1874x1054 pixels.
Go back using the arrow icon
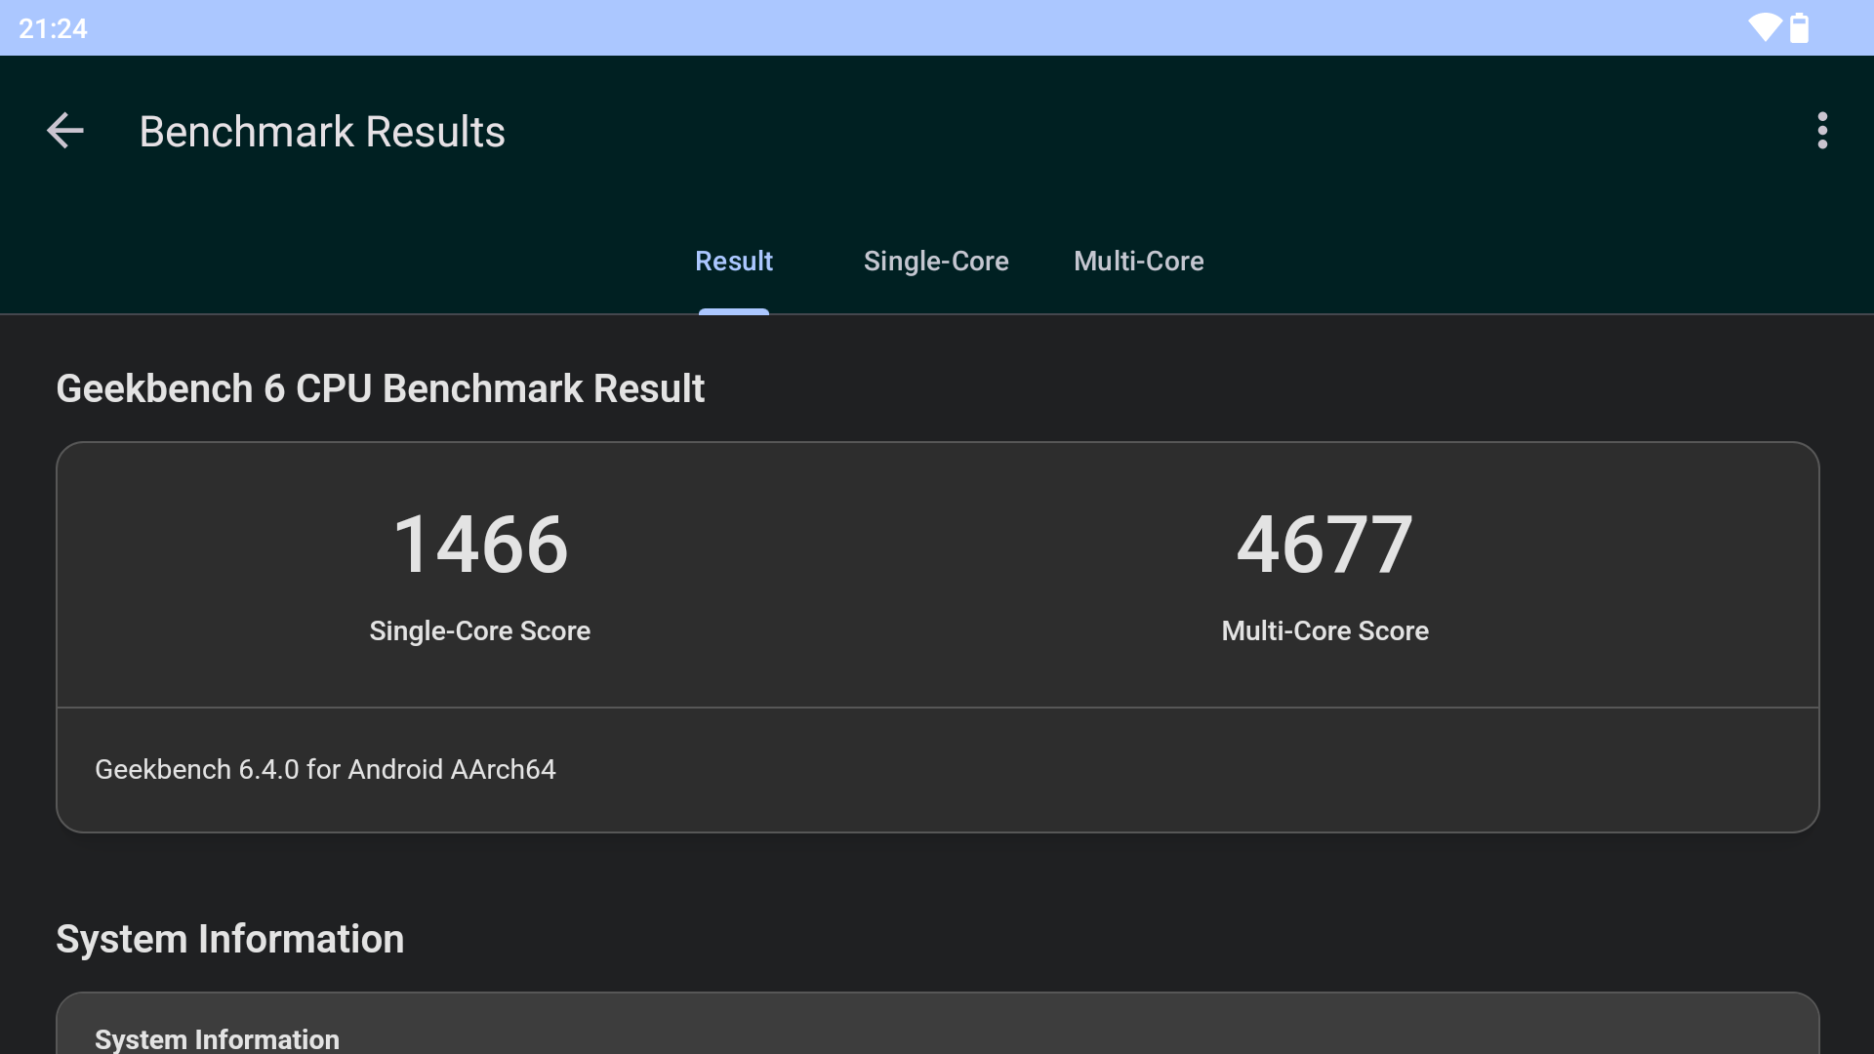click(65, 131)
